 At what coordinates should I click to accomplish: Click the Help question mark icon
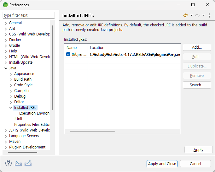coord(9,163)
